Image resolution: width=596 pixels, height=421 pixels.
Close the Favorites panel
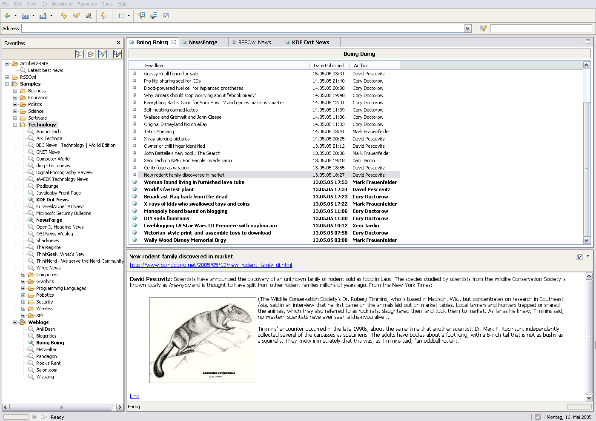pos(118,43)
